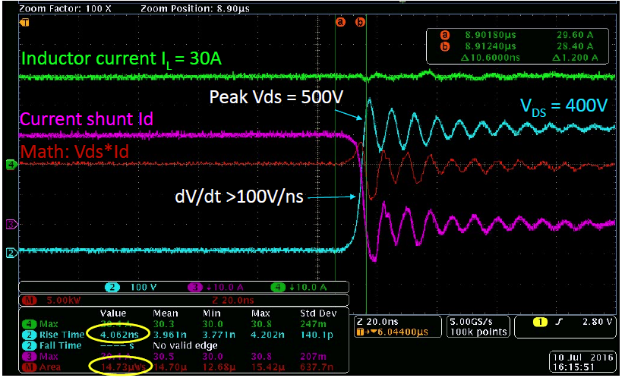
Task: Click Area std dev 637.7n
Action: click(x=317, y=367)
